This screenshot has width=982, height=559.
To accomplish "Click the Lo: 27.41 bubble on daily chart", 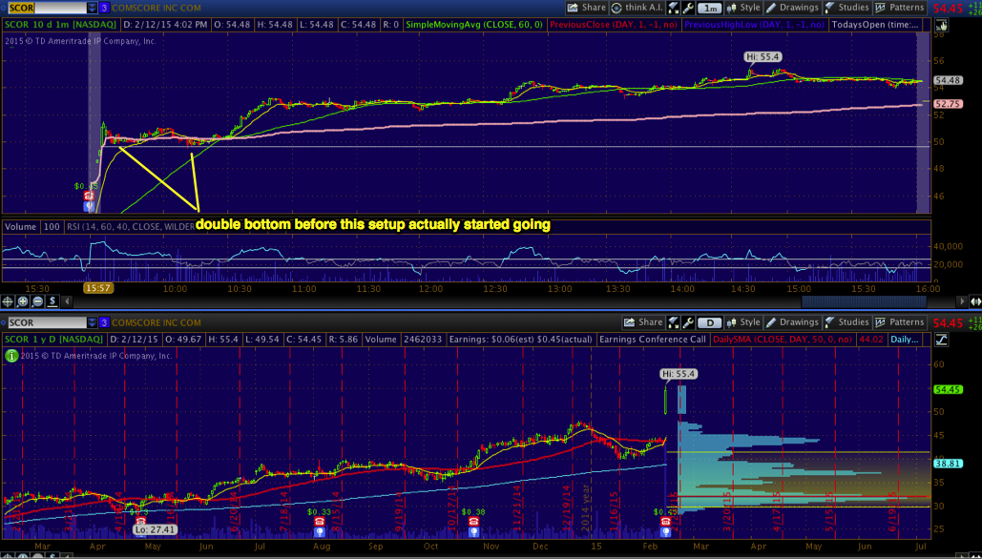I will (x=156, y=529).
